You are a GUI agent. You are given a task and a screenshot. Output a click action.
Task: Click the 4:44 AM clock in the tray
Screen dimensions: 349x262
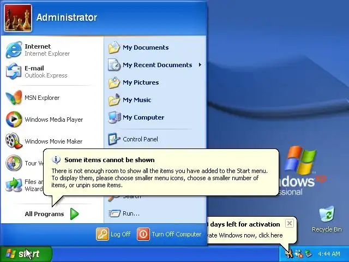coord(329,254)
